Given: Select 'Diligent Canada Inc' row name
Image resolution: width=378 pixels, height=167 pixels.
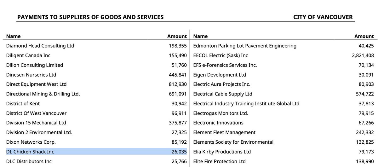Looking at the screenshot, I should (28, 55).
